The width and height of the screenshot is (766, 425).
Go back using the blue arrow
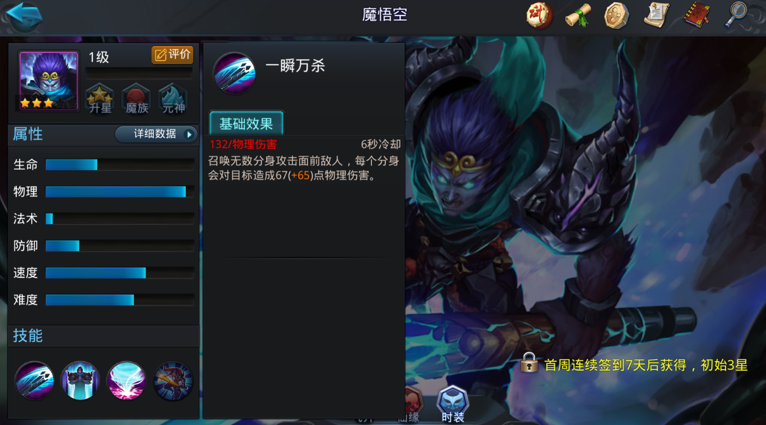pyautogui.click(x=24, y=16)
